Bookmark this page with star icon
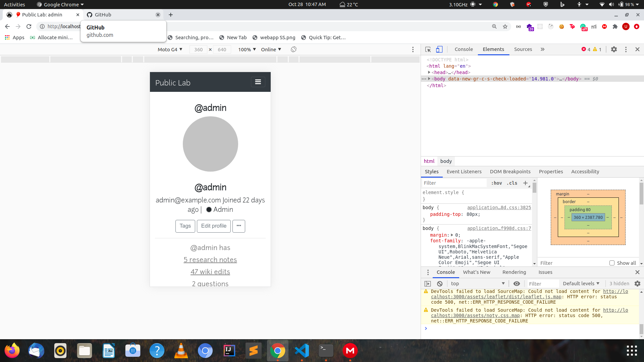Viewport: 644px width, 362px height. click(505, 26)
